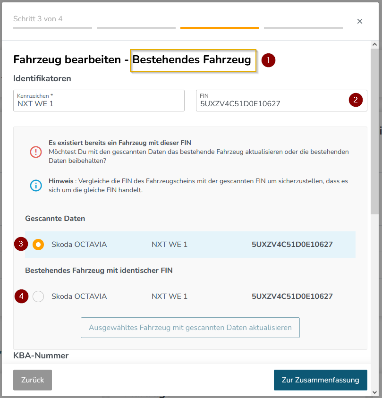Close the dialog with the X icon

pos(360,21)
